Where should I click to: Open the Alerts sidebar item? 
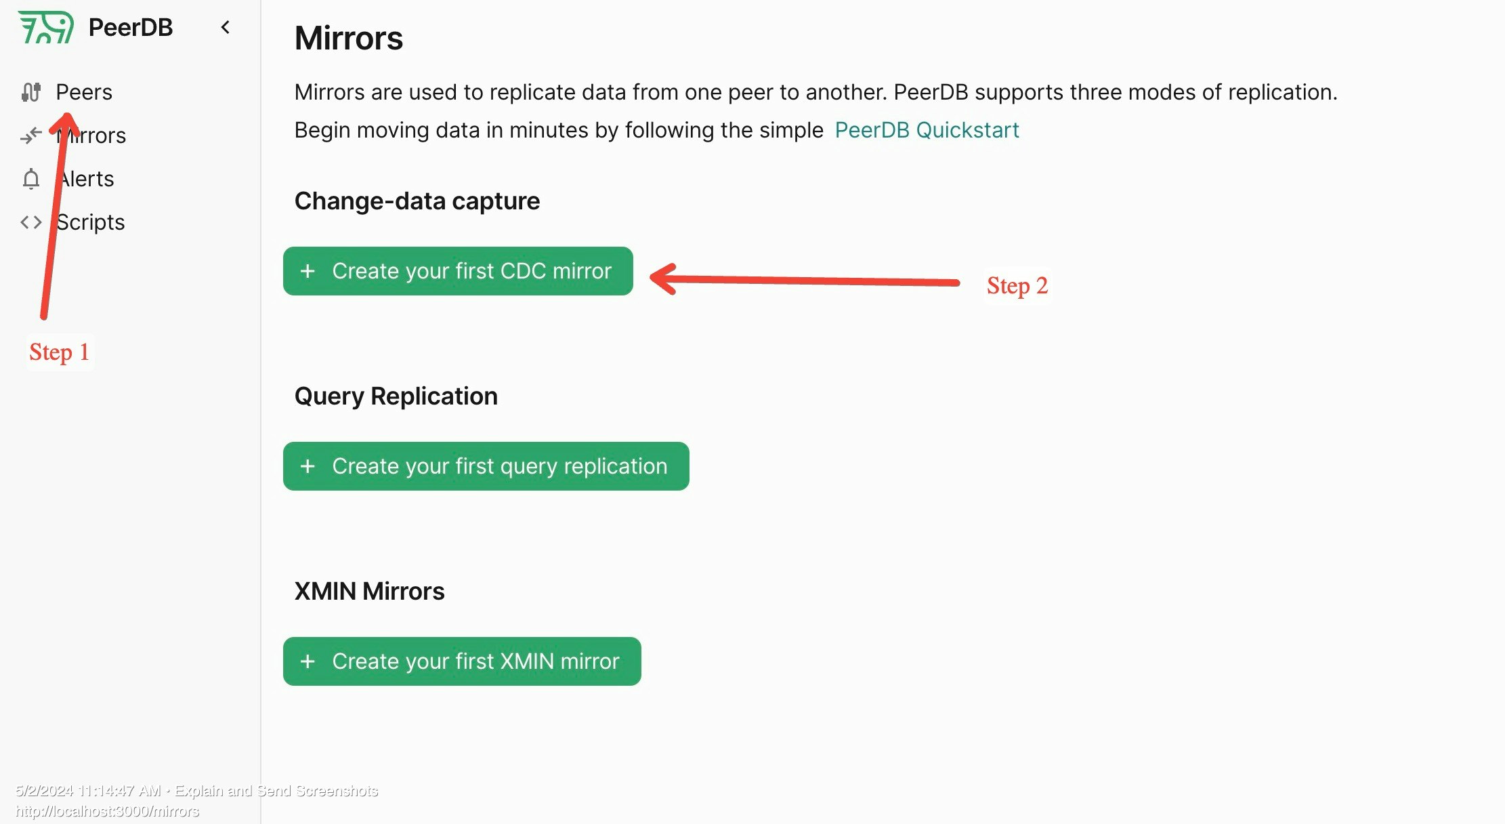pos(85,179)
